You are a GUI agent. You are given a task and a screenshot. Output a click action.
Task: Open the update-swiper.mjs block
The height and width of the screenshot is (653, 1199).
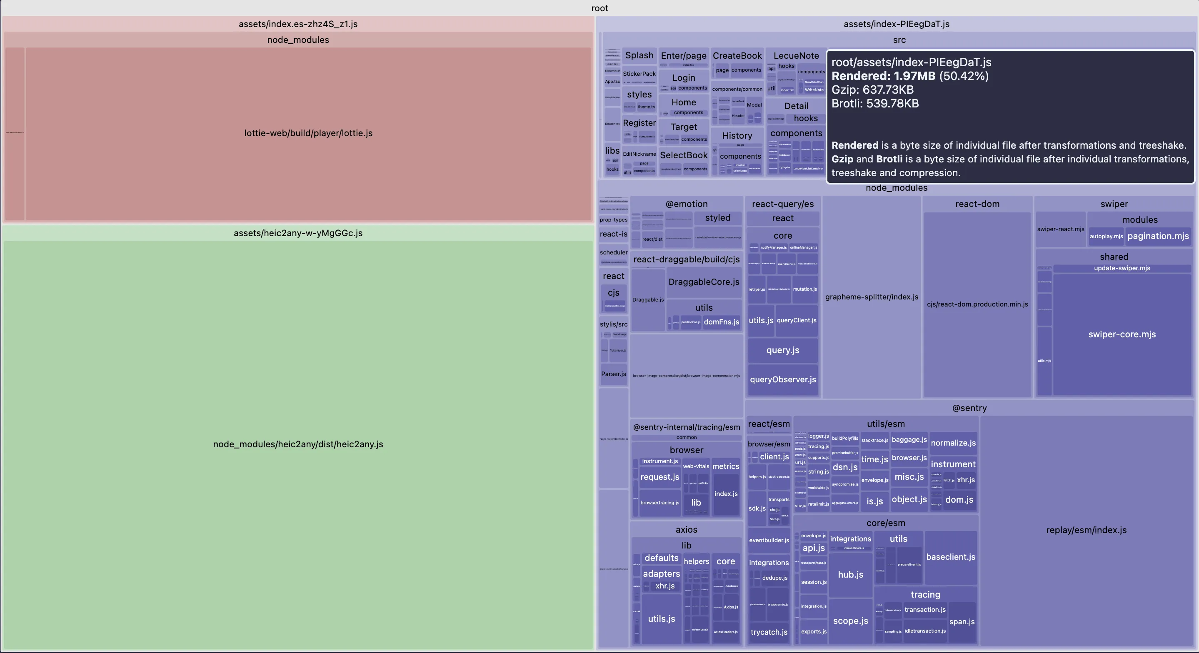(1122, 268)
